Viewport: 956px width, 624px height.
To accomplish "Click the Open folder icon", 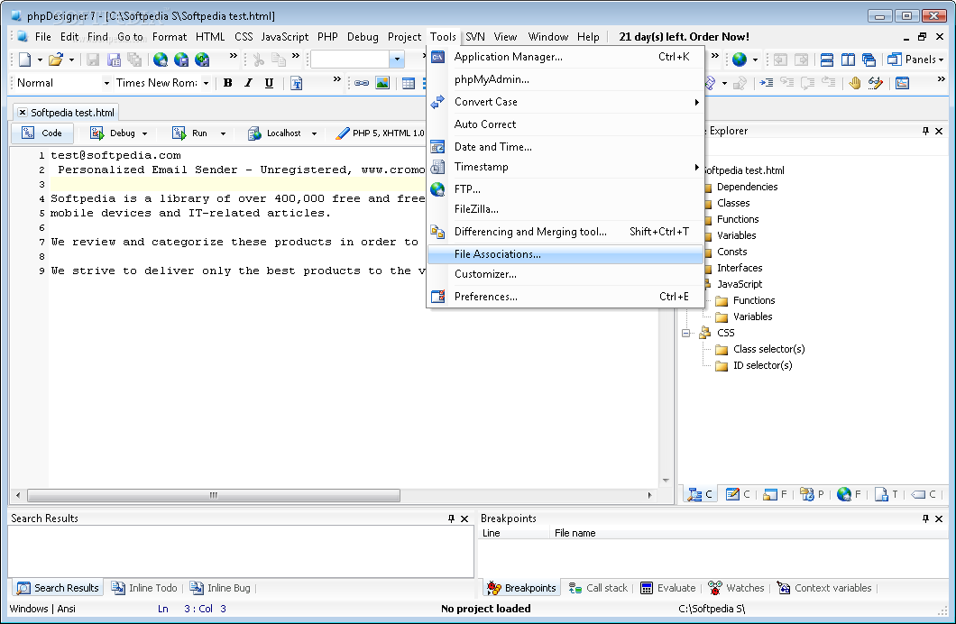I will point(56,60).
